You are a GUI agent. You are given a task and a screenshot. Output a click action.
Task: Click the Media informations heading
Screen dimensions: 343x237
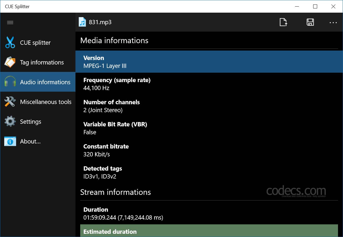pos(114,40)
